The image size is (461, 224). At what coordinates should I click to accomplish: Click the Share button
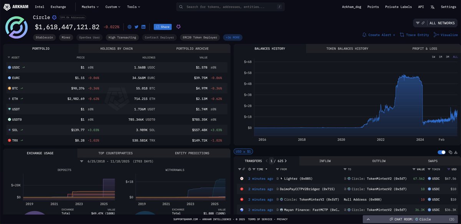click(x=163, y=27)
